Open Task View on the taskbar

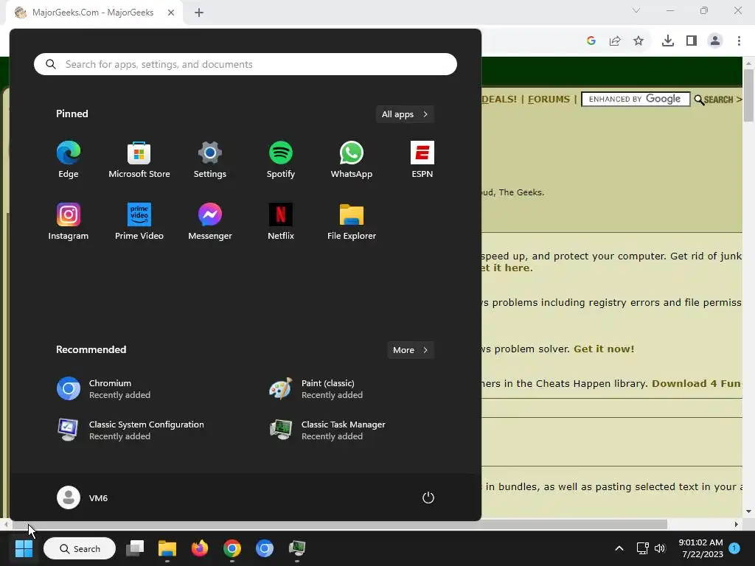(x=135, y=548)
